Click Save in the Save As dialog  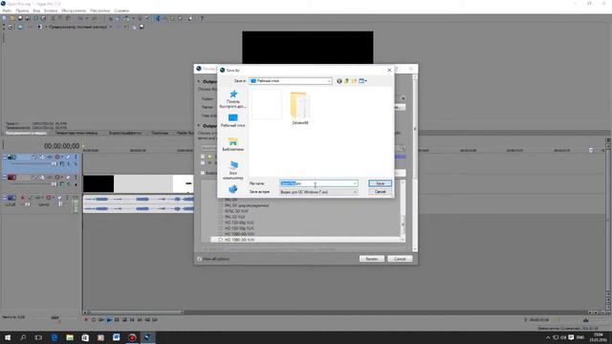(x=380, y=183)
